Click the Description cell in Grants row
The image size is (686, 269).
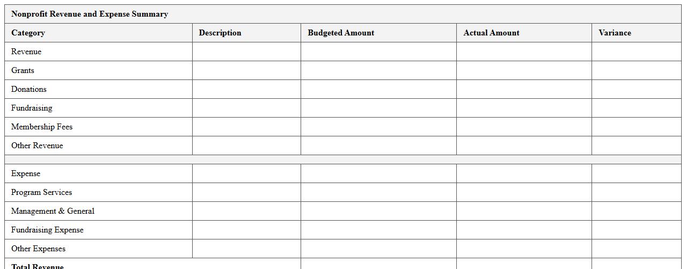coord(246,70)
